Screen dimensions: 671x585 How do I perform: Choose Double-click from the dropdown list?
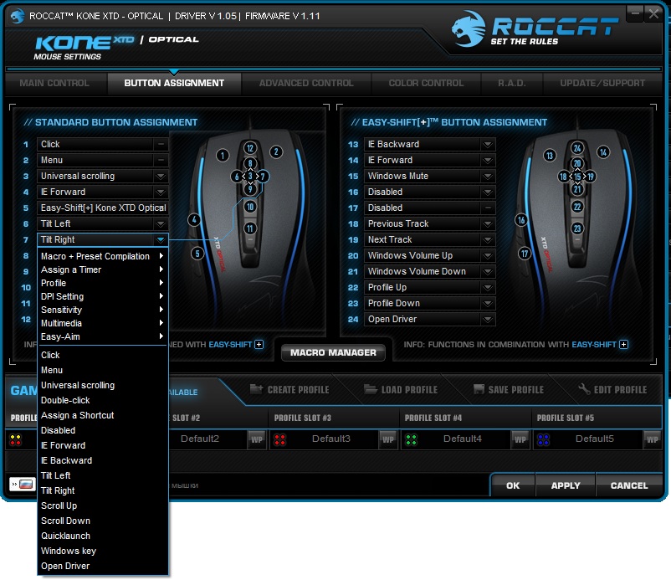tap(103, 400)
